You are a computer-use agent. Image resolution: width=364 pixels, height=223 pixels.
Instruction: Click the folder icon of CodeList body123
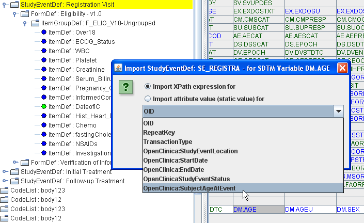[5, 190]
